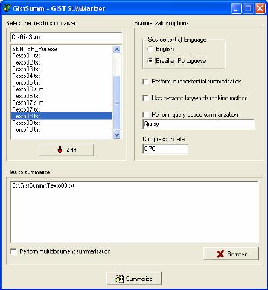
Task: Click the GistSumm title bar app icon
Action: [x=7, y=8]
